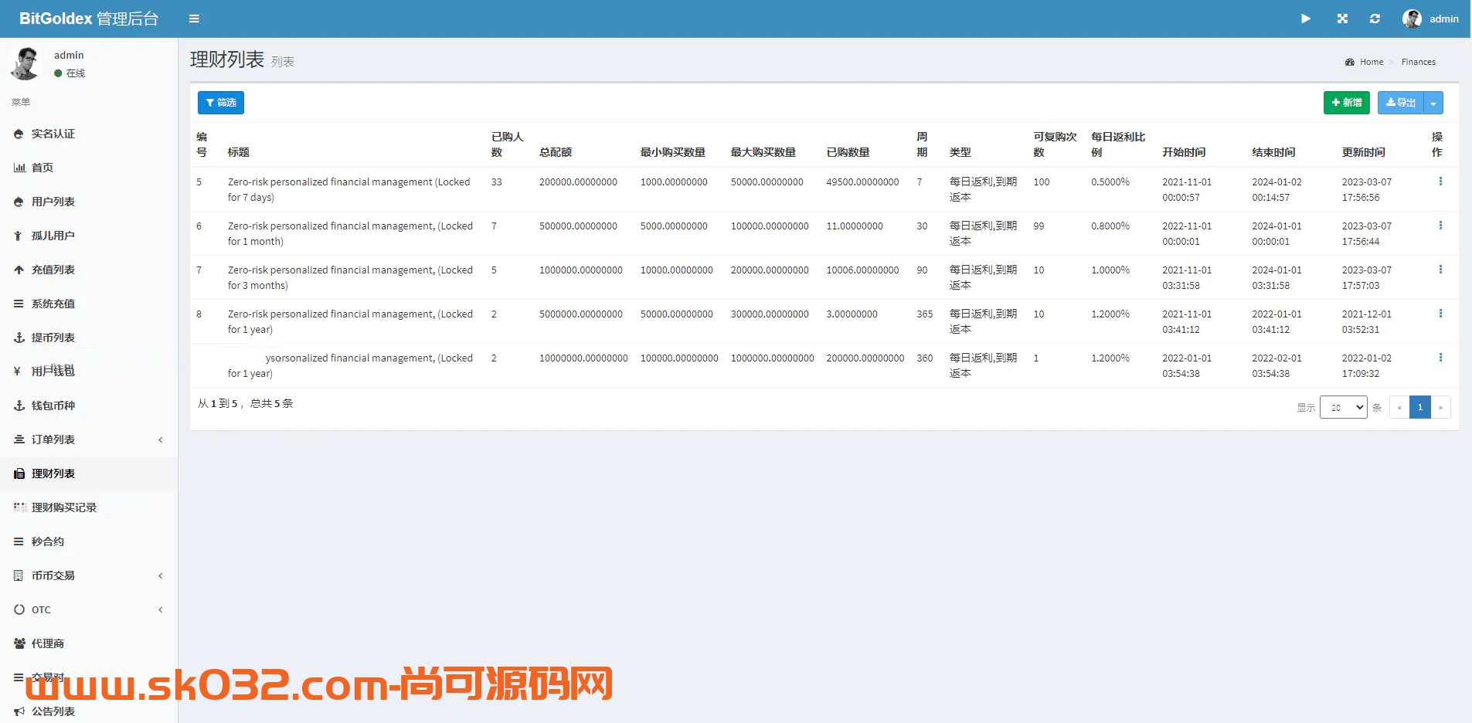Open 系统充值 in the sidebar

pos(89,304)
